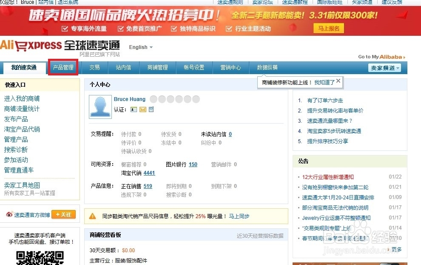Open the notice Jewelry行业运费不符整顿通知
The width and height of the screenshot is (421, 265).
(x=336, y=218)
